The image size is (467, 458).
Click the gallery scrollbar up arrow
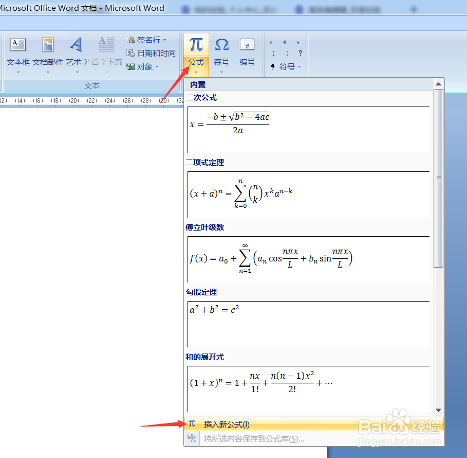(x=438, y=84)
